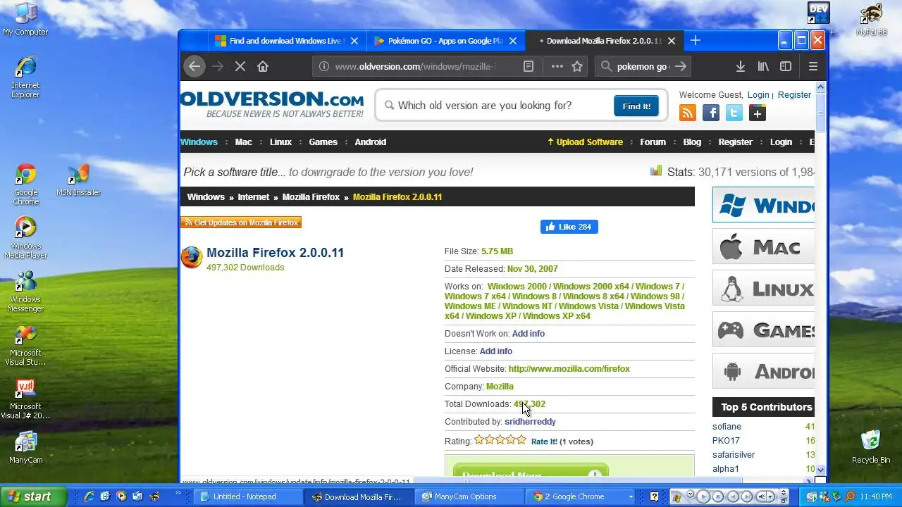Click Upload Software link
This screenshot has height=507, width=902.
pyautogui.click(x=586, y=142)
